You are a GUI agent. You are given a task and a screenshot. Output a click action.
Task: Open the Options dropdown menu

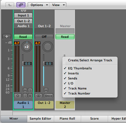point(38,5)
